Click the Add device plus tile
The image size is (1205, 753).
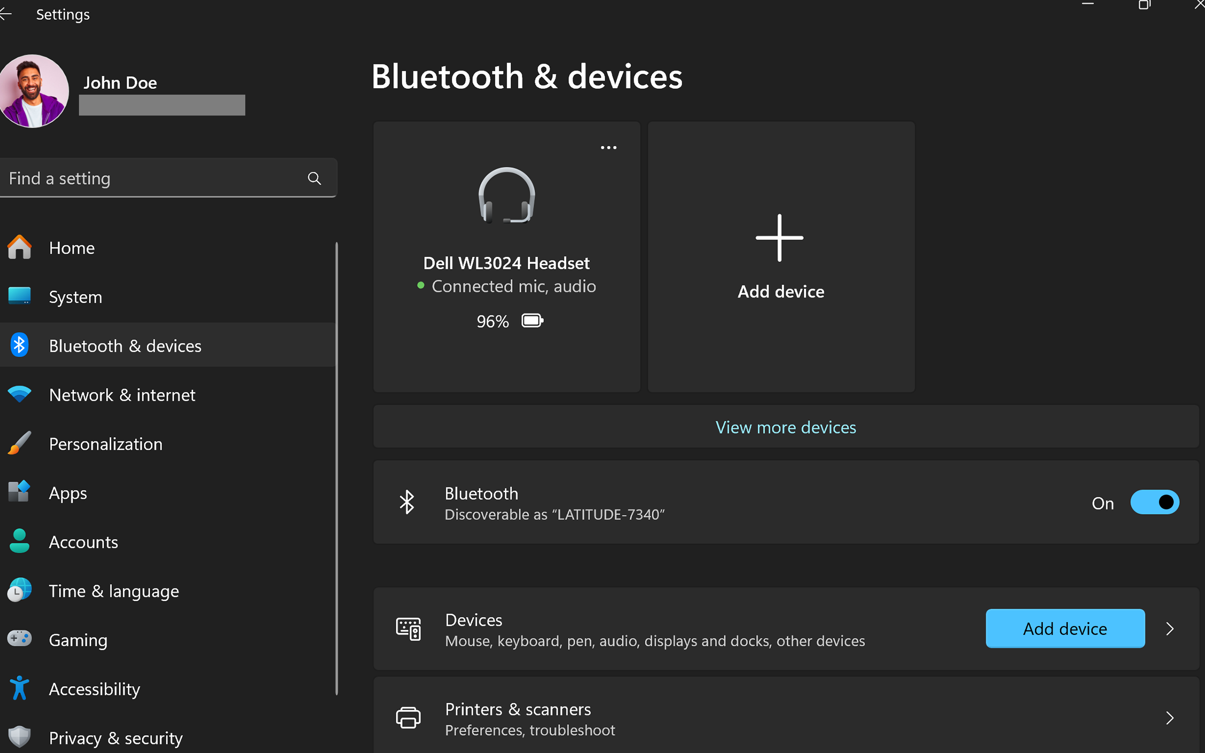click(781, 257)
